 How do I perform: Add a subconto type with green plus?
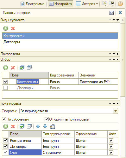tap(6, 28)
